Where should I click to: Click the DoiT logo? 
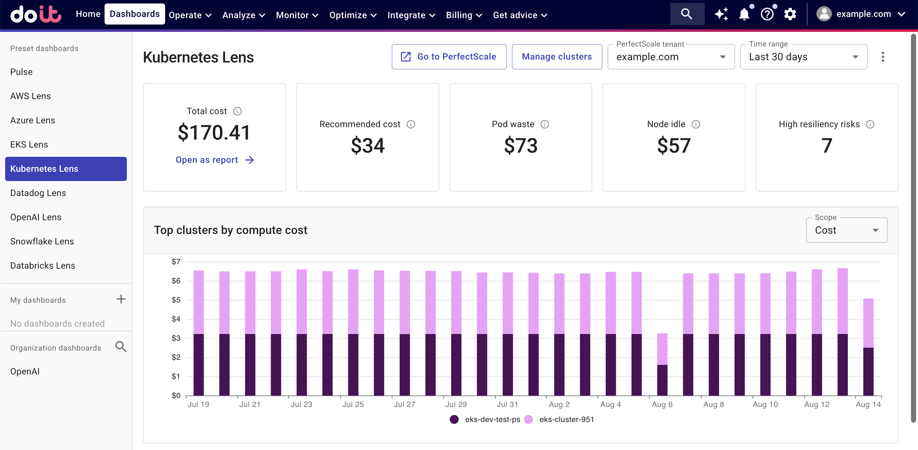pyautogui.click(x=36, y=14)
